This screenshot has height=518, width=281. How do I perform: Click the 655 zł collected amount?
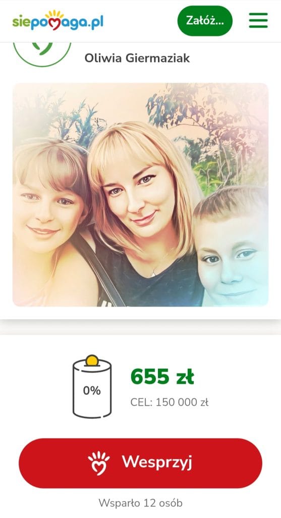pos(162,377)
